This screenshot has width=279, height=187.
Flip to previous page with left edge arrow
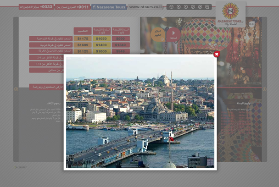click(x=16, y=89)
